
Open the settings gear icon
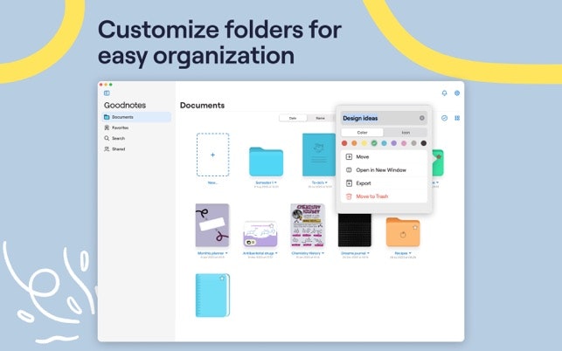pos(457,93)
